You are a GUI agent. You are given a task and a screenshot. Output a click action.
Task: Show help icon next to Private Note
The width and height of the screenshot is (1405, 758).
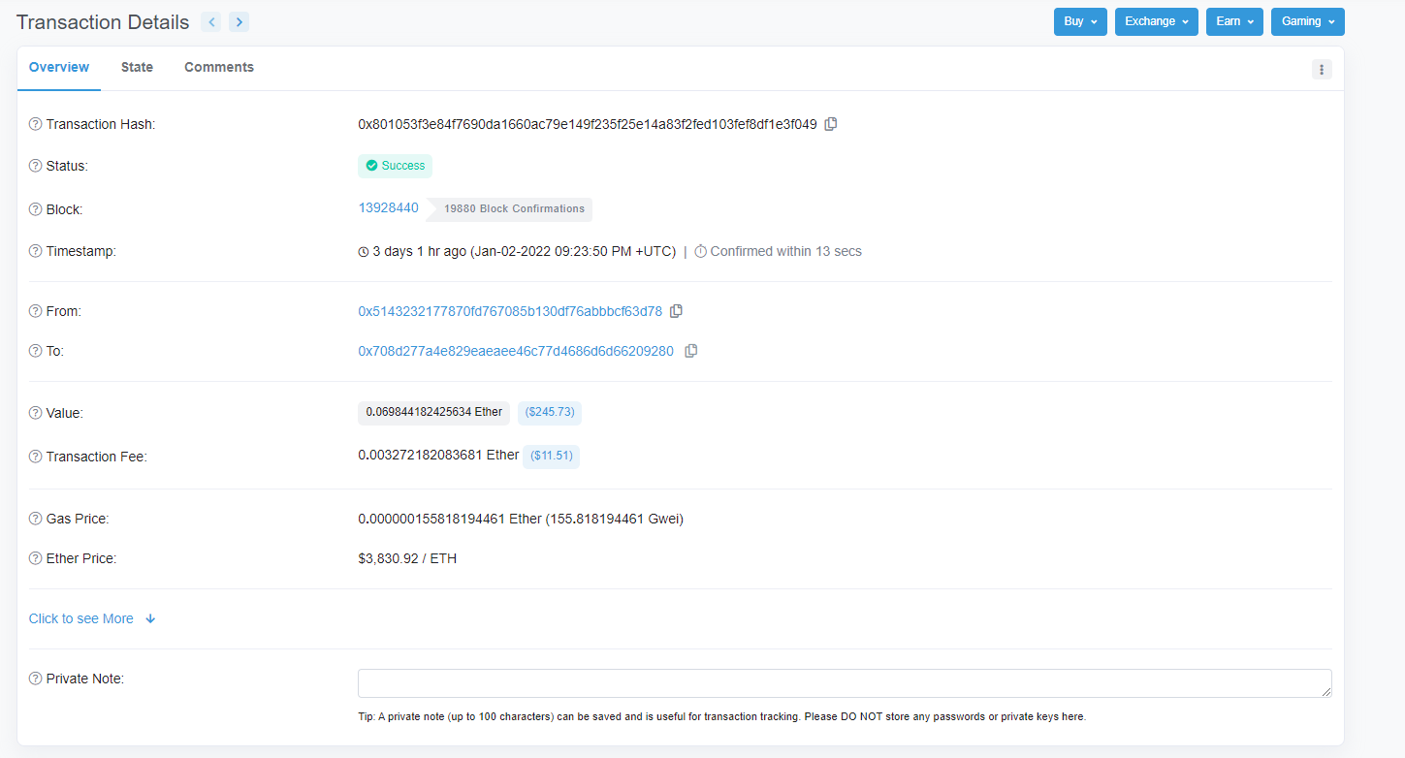36,679
